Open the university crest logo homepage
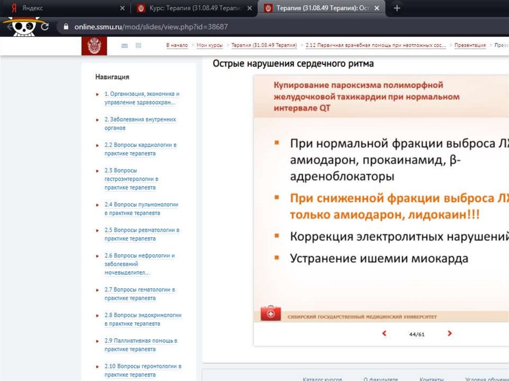Screen dimensions: 509x381 (94, 46)
